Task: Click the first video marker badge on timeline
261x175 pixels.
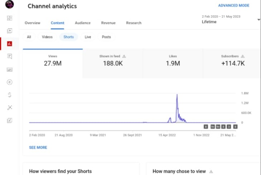Action: [206, 127]
